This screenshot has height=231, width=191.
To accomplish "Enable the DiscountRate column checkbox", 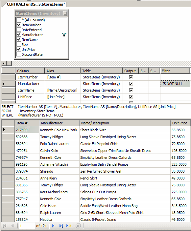I will pos(19,54).
